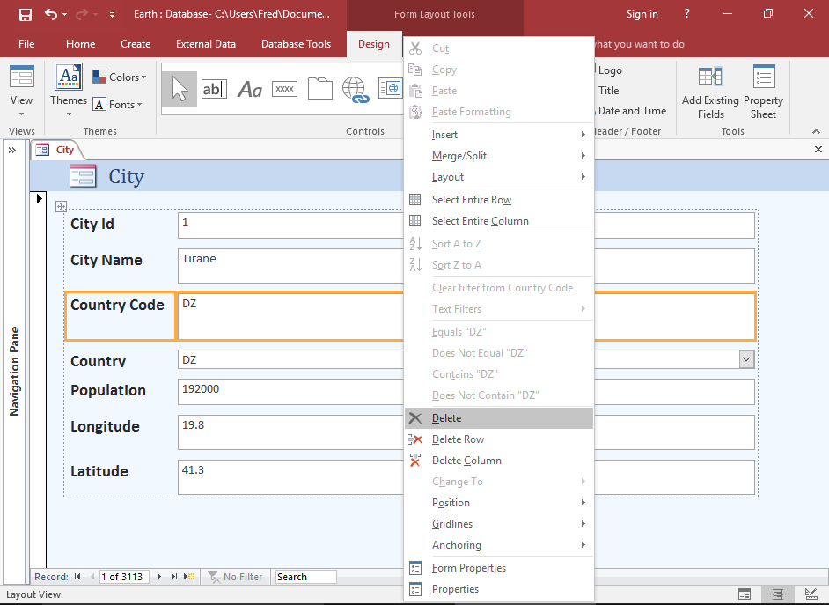Viewport: 829px width, 605px height.
Task: Click the Title button in Header/Footer
Action: pyautogui.click(x=607, y=91)
